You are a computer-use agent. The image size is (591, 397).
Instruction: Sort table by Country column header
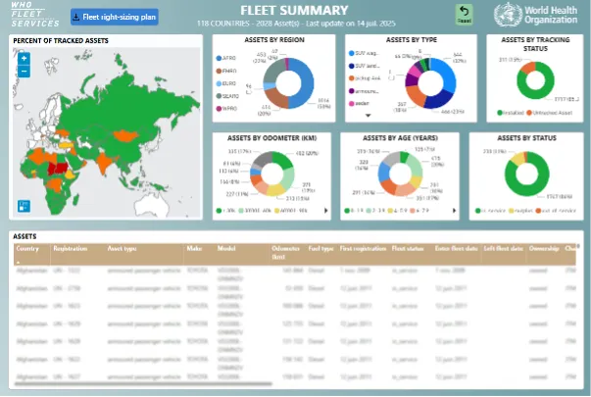point(32,254)
